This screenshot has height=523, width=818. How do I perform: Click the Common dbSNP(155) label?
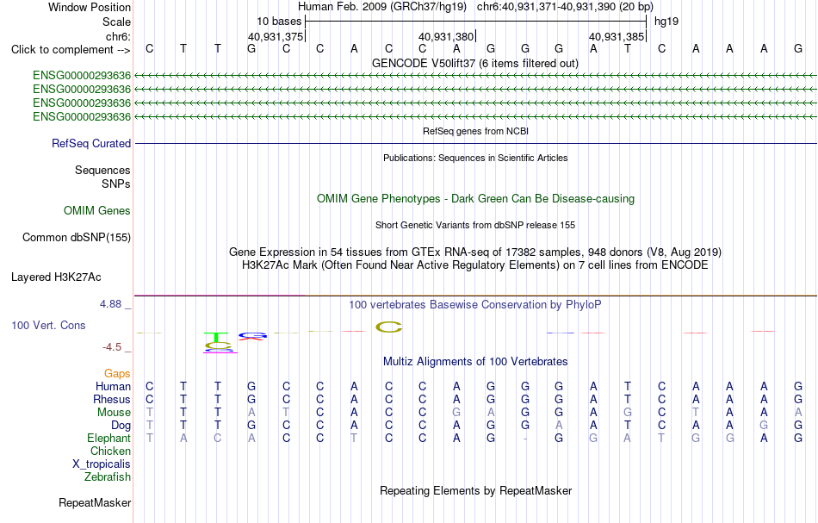[76, 238]
